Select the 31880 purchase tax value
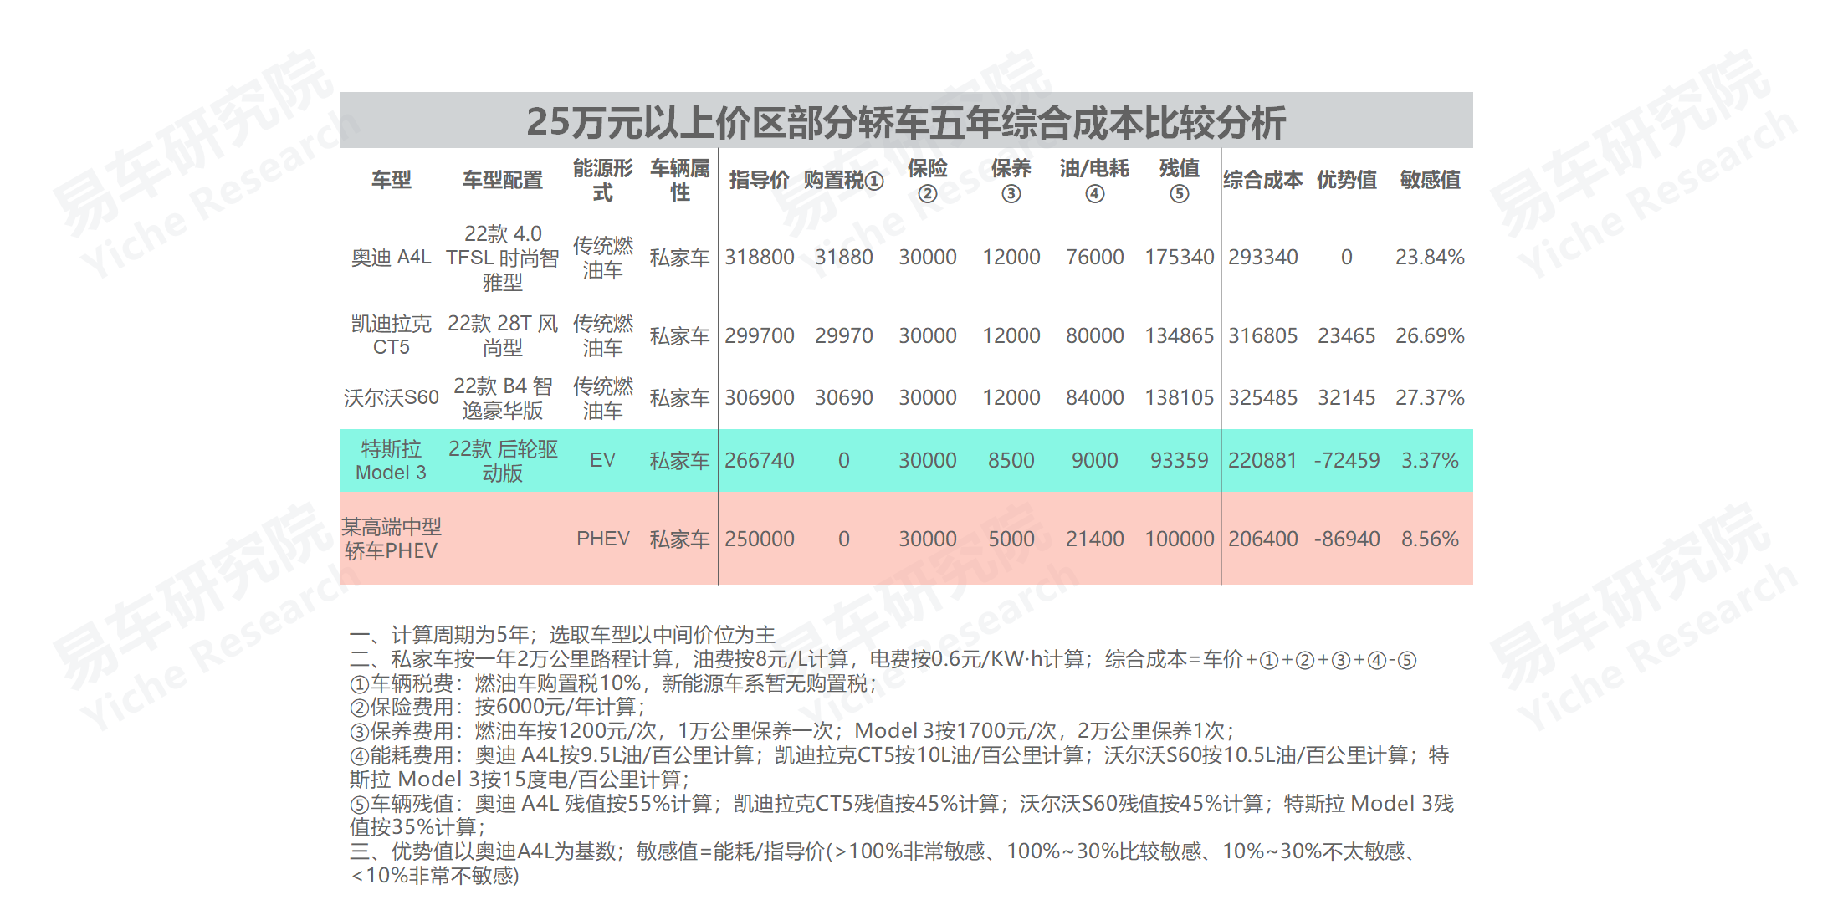 [844, 258]
